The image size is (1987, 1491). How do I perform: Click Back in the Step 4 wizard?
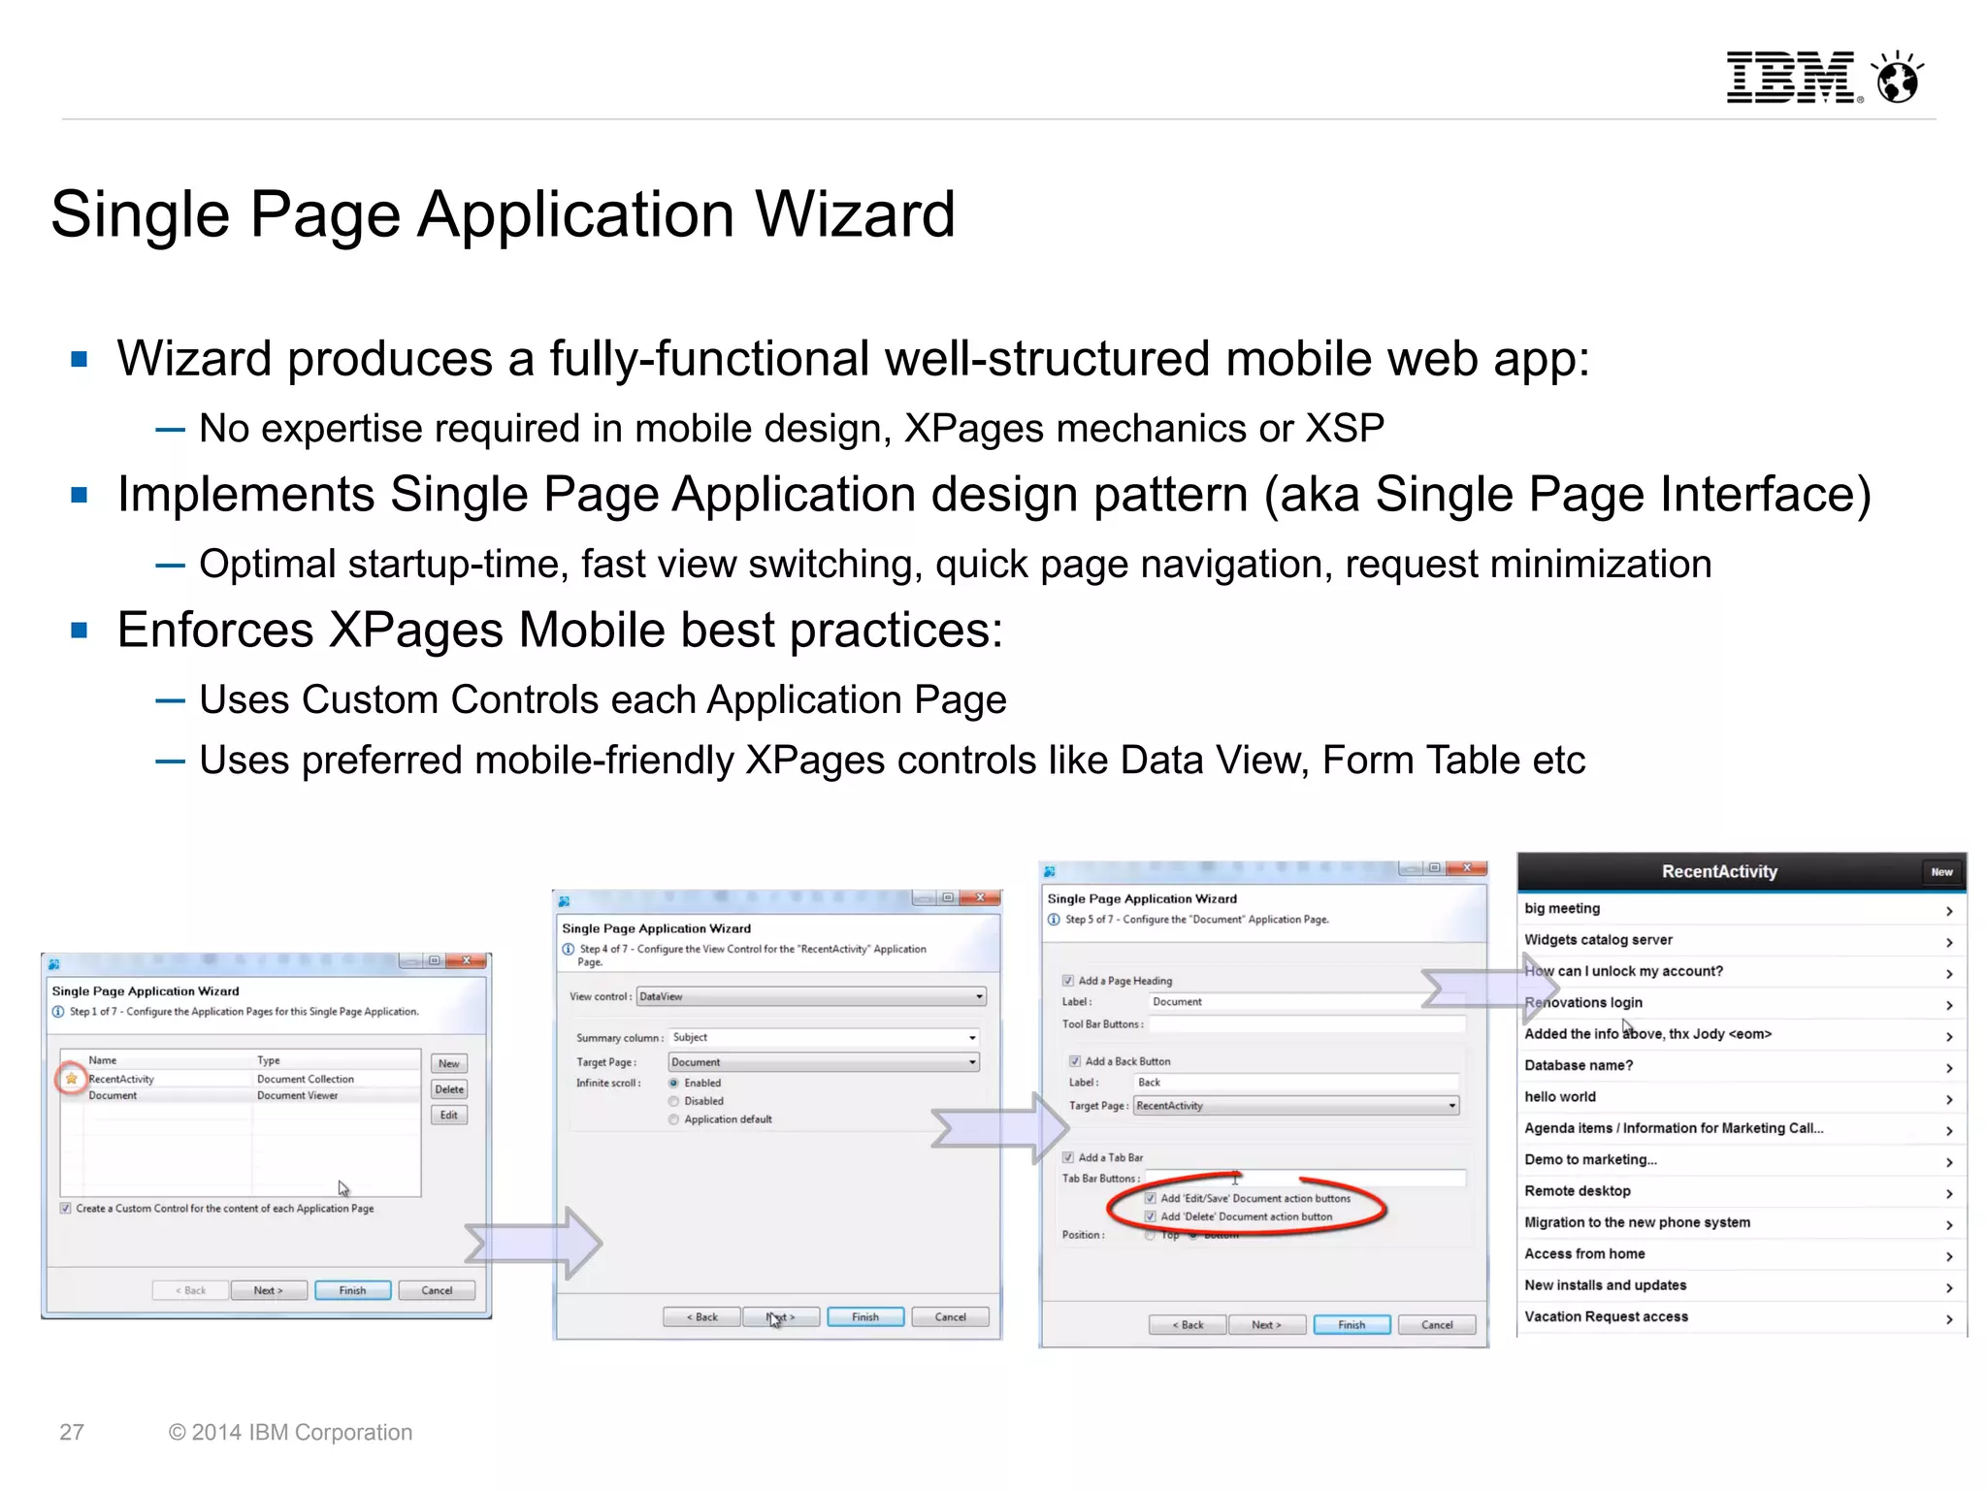pyautogui.click(x=701, y=1316)
